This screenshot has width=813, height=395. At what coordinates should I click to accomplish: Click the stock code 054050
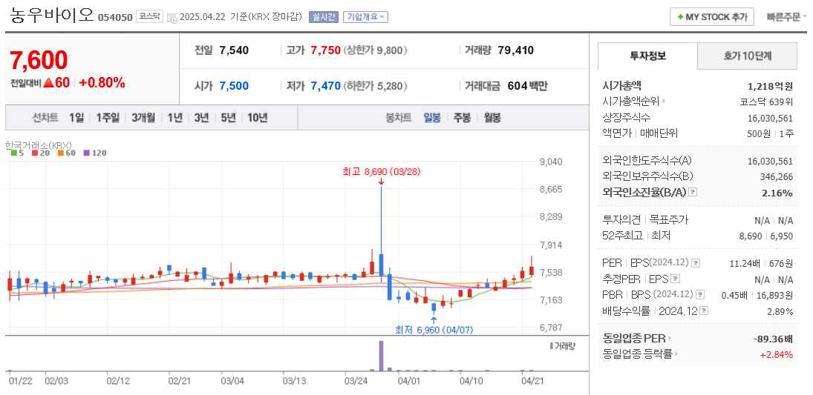115,17
